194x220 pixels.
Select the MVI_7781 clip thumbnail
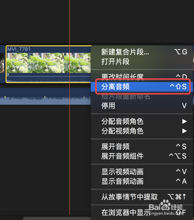(48, 63)
